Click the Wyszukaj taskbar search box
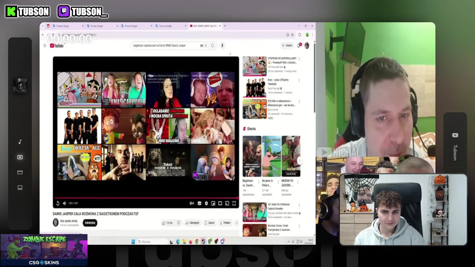The width and height of the screenshot is (475, 267). [152, 242]
